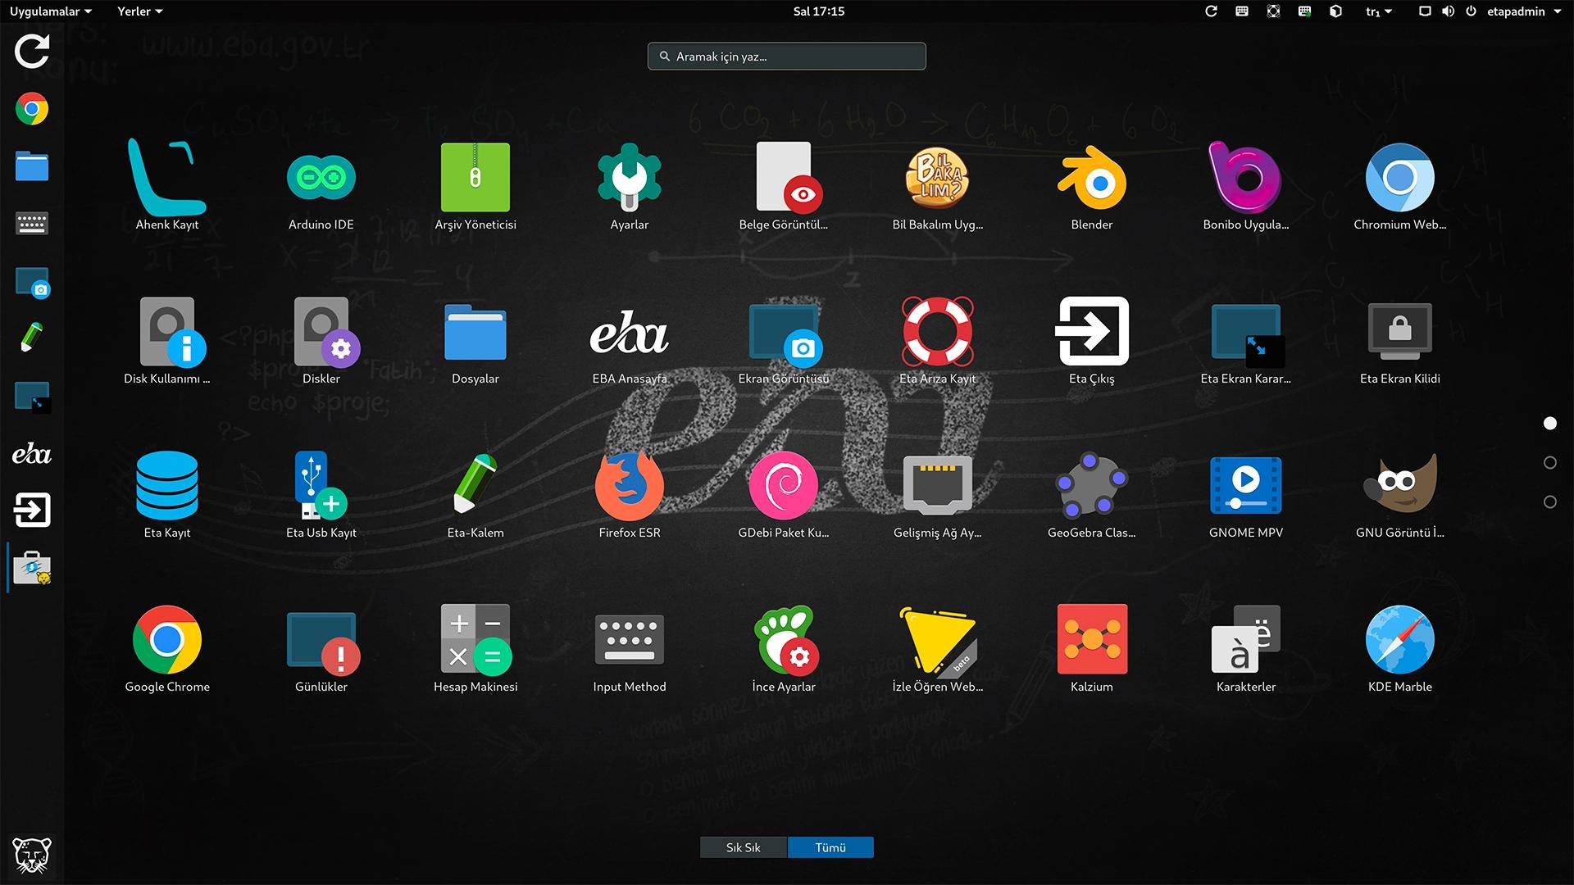1574x885 pixels.
Task: Click the Aramak için yaz search field
Action: (787, 57)
